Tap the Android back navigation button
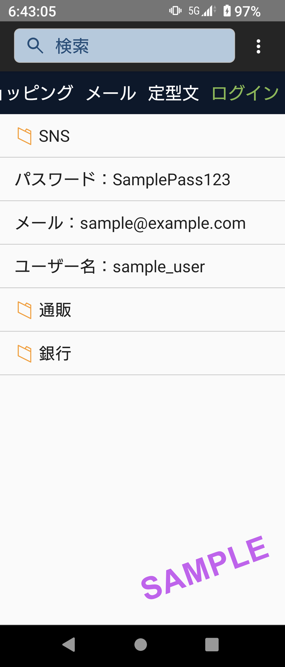This screenshot has width=285, height=667. pos(69,644)
